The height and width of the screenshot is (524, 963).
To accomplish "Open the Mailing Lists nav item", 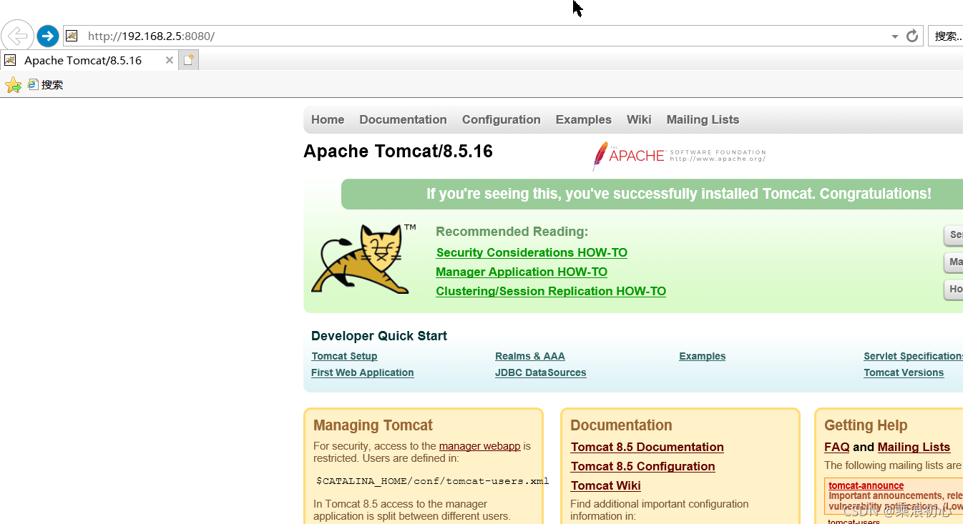I will pyautogui.click(x=703, y=119).
